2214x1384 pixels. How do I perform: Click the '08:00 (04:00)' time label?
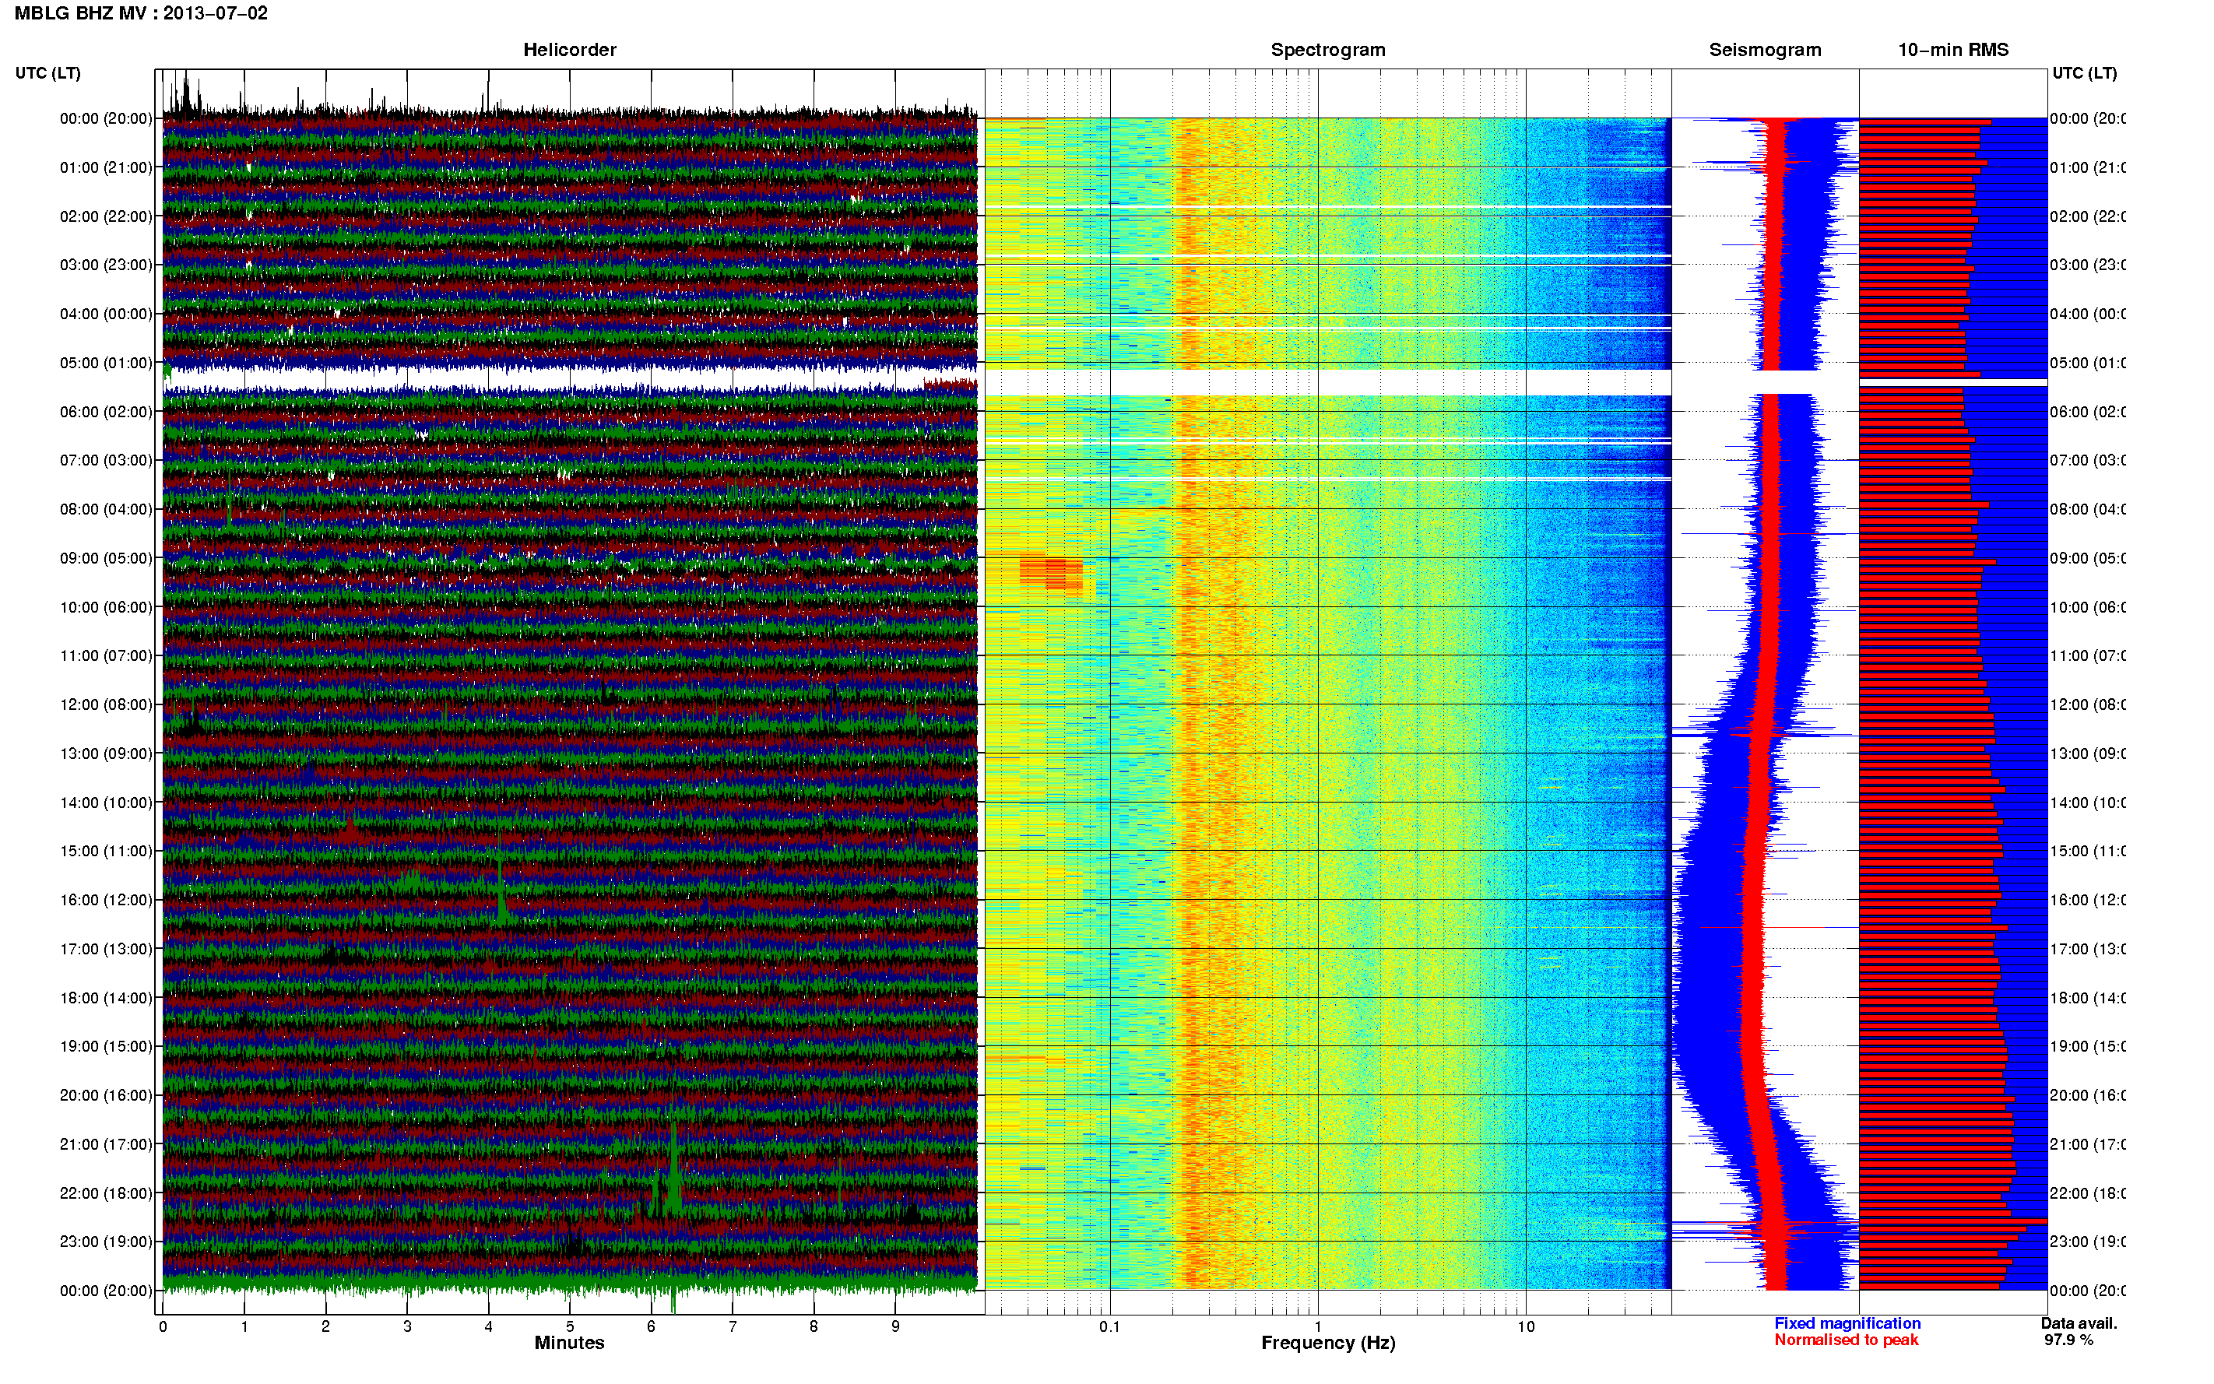coord(106,510)
